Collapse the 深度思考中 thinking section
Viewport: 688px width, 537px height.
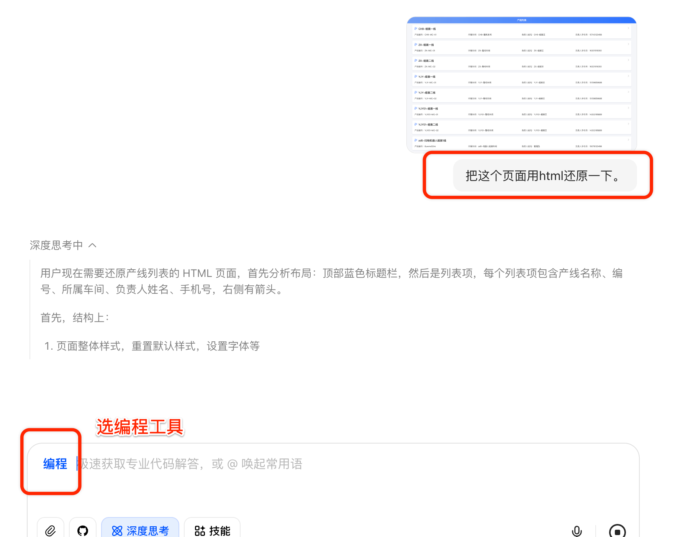point(92,245)
